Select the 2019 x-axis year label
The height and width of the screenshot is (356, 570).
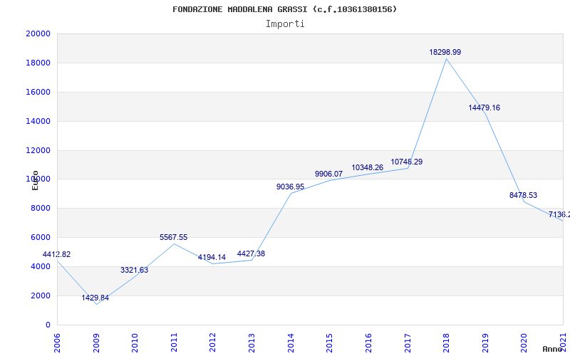[x=485, y=343]
